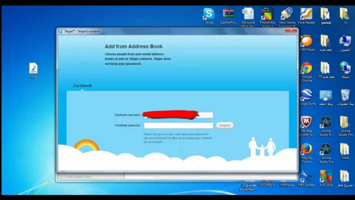Select the الكمبيوتر (Computer) desktop icon

point(345,43)
